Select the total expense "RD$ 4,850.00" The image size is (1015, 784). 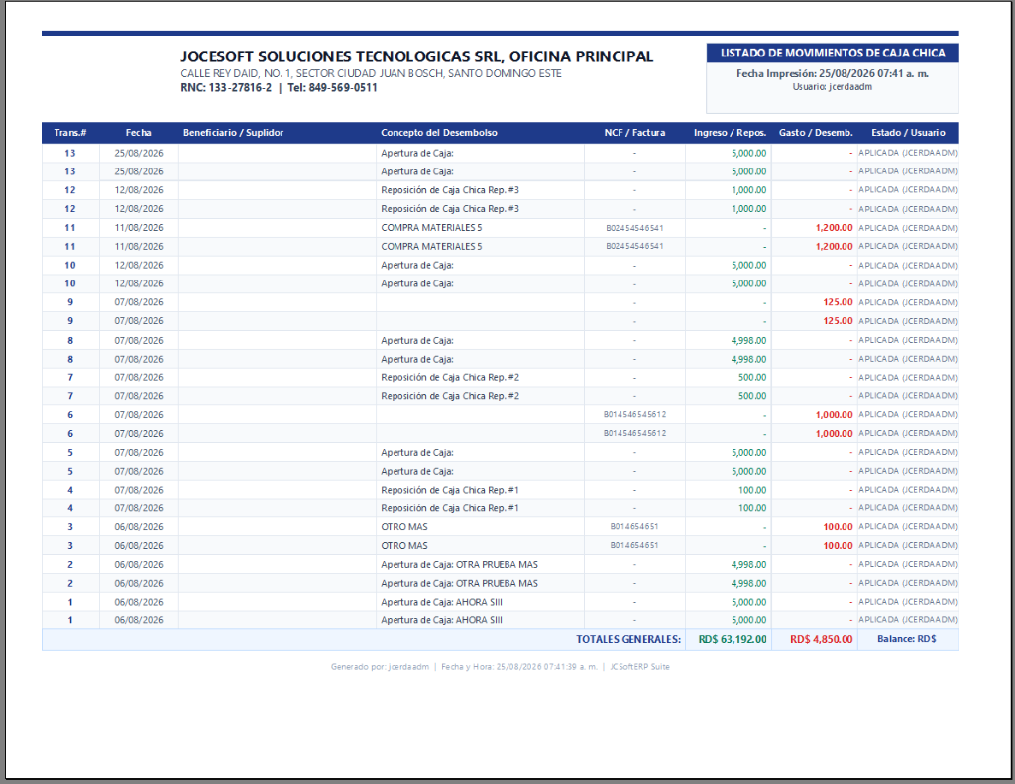pyautogui.click(x=821, y=639)
